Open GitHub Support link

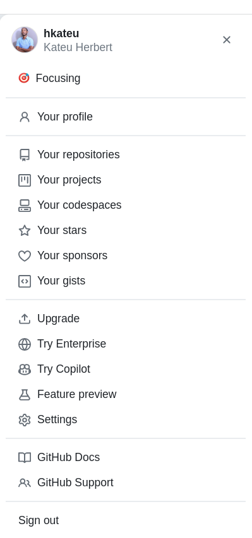126,482
